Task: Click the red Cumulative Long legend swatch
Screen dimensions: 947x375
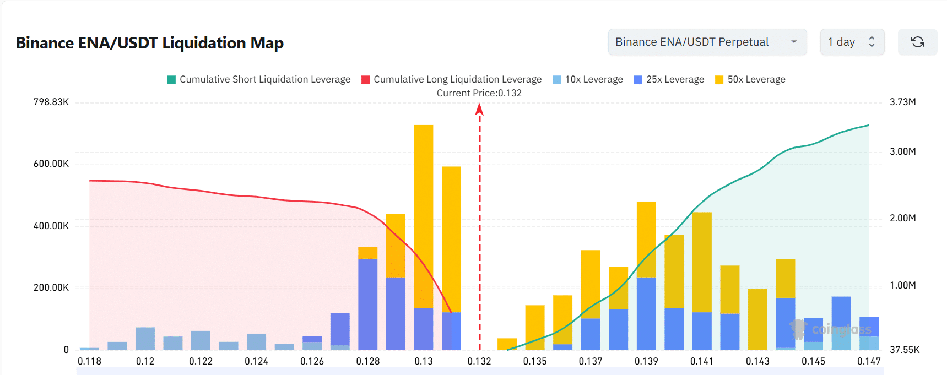Action: 366,80
